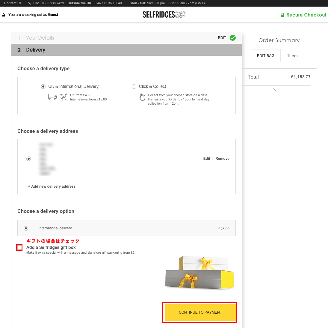
Task: Tick the Add a Selfridges gift box checkbox
Action: tap(19, 247)
